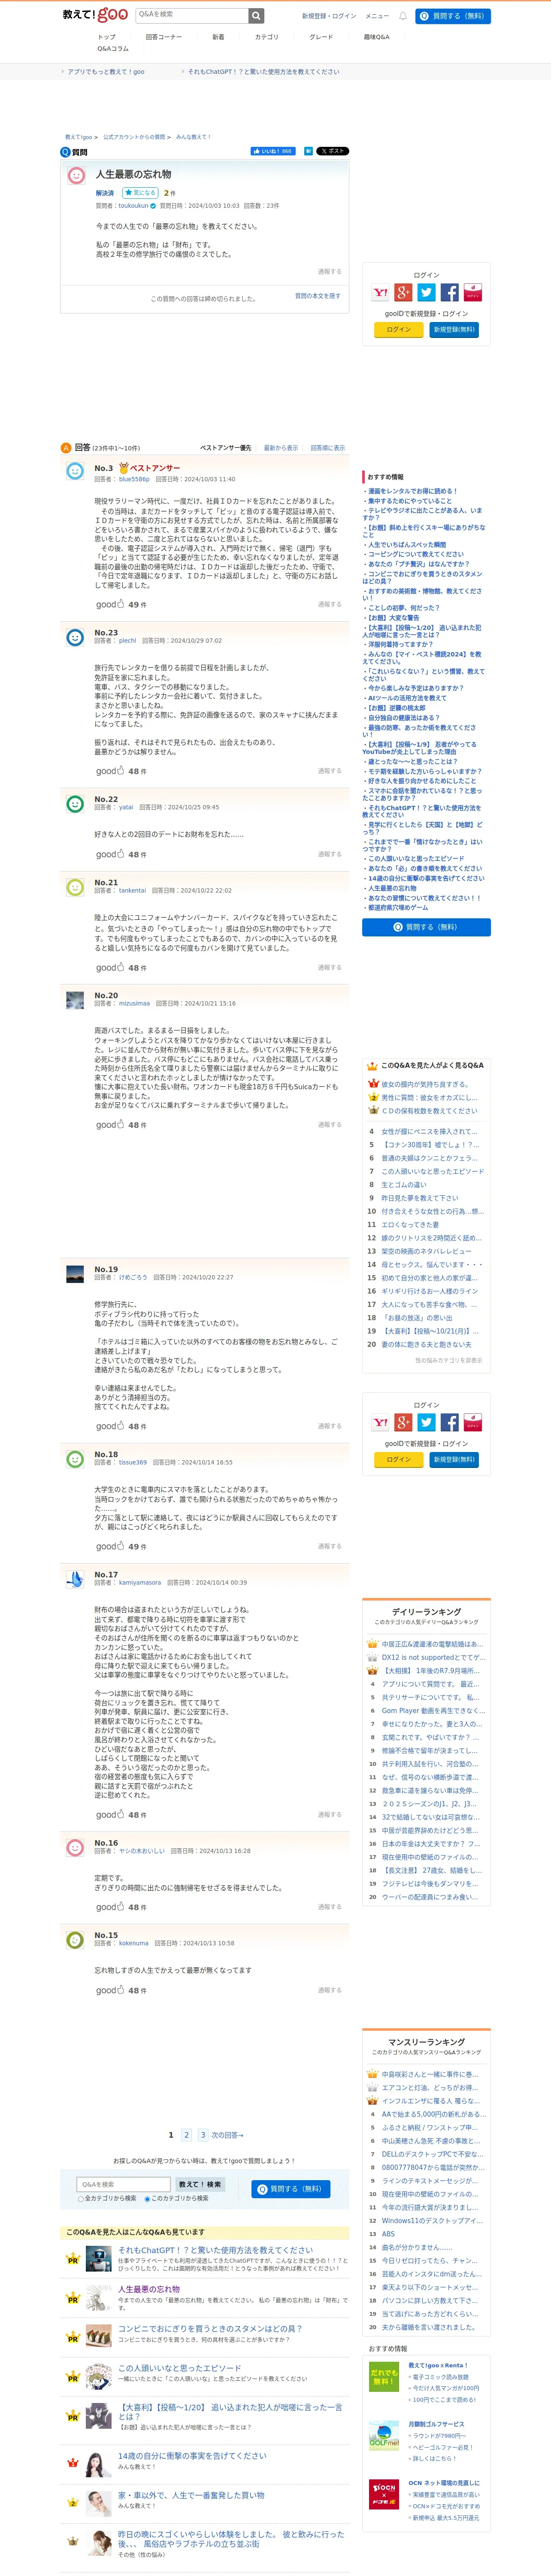Open thumbnail for それもChatGPT！？ related question

tap(99, 2259)
